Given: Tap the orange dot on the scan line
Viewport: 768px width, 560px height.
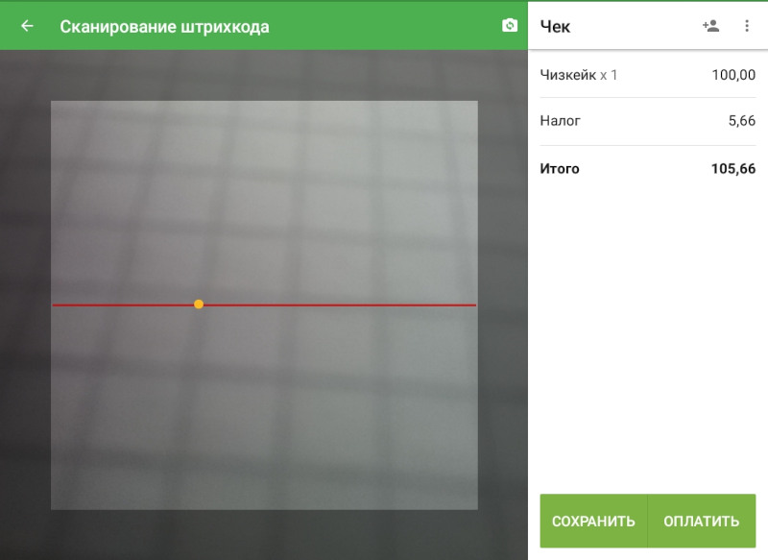Looking at the screenshot, I should point(199,303).
